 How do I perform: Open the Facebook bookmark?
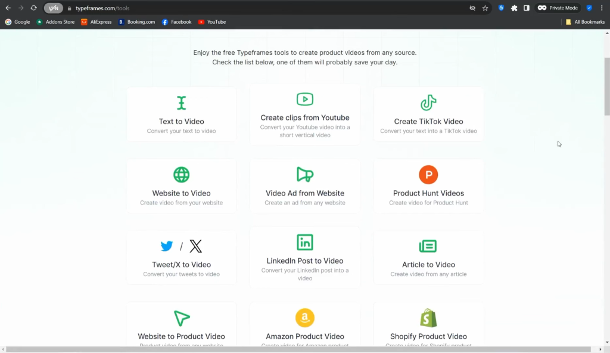point(176,22)
